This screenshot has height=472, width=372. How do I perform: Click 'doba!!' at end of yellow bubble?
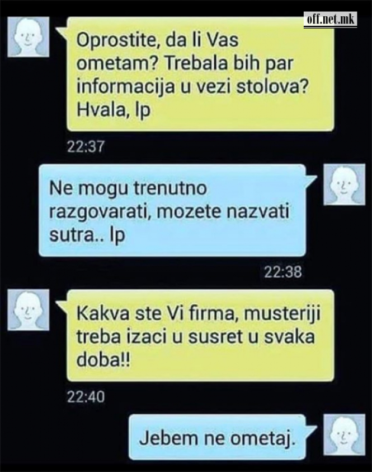point(103,360)
